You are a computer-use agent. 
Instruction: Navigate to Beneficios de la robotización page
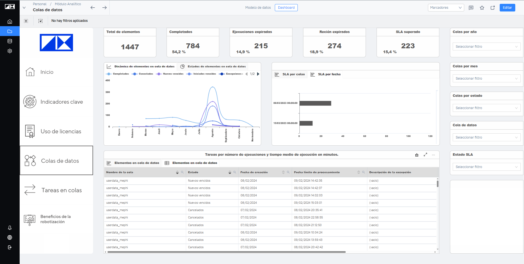(x=56, y=219)
